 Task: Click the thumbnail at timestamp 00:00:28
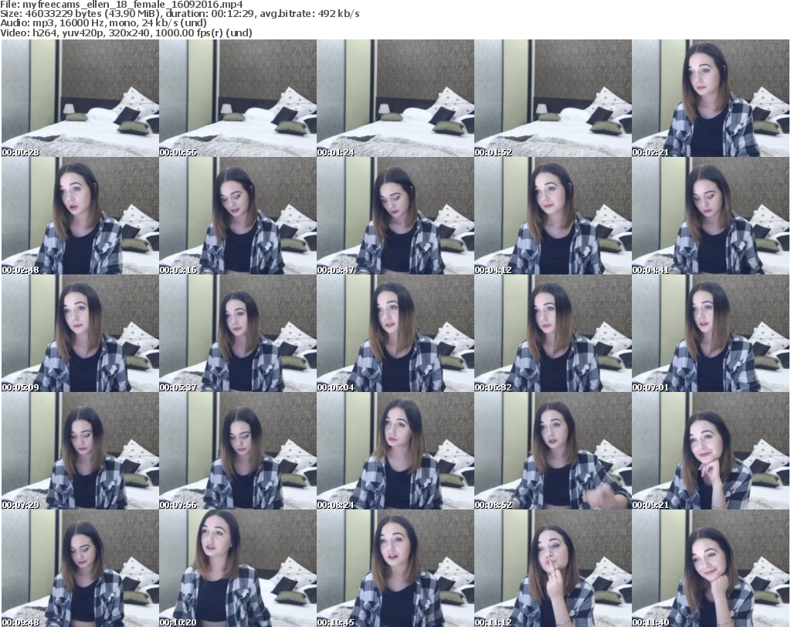click(x=80, y=98)
